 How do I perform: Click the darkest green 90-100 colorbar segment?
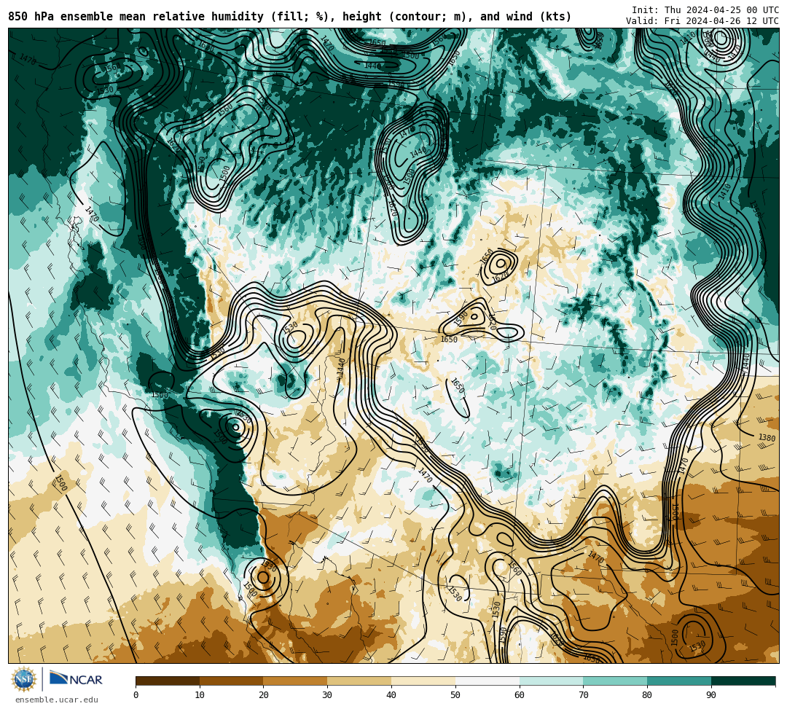(743, 681)
